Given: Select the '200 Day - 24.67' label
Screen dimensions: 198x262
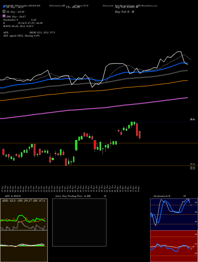Looking at the screenshot, I should 16,16.
